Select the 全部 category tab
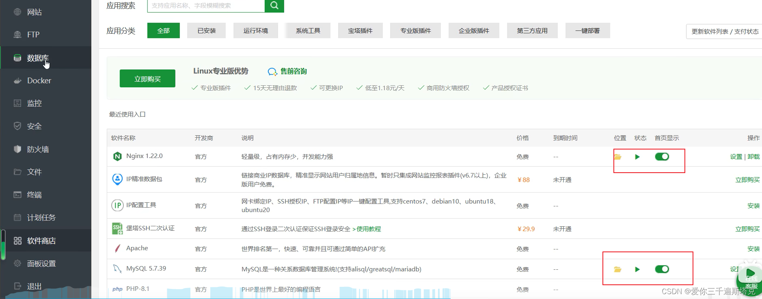This screenshot has width=762, height=299. click(x=164, y=30)
